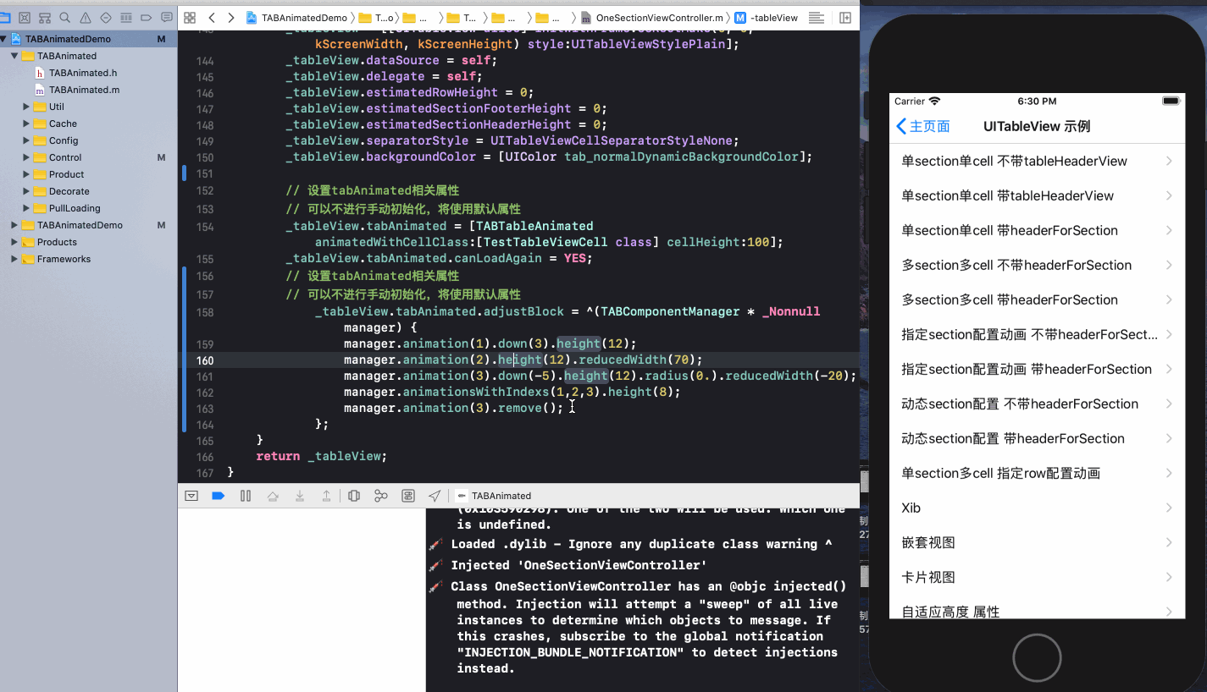Open editor options lines menu
The image size is (1207, 692).
(816, 18)
